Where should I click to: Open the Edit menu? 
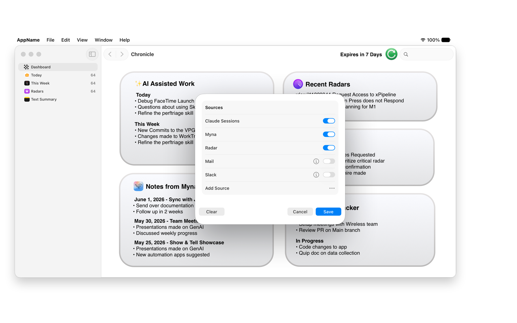[65, 40]
